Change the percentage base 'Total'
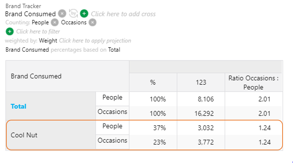The height and width of the screenshot is (163, 293). (114, 50)
